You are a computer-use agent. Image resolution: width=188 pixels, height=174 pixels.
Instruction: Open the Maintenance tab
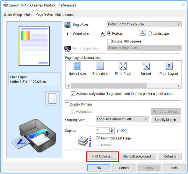[x=65, y=15]
